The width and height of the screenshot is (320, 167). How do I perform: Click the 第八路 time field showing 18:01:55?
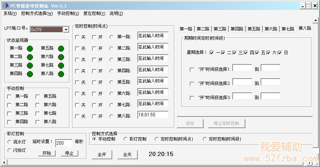[x=153, y=115]
